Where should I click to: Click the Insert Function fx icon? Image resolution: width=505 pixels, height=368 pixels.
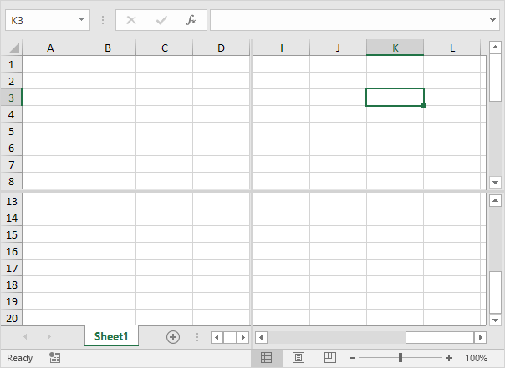click(x=191, y=20)
